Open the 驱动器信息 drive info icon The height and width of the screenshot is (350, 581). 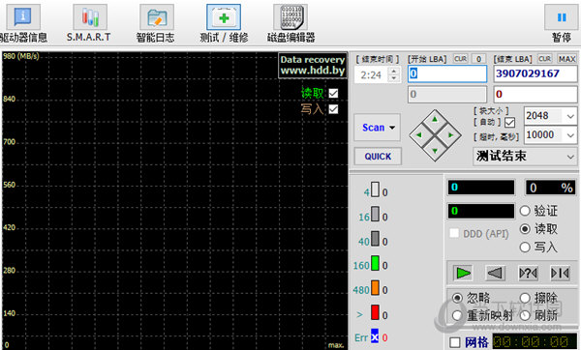pyautogui.click(x=22, y=17)
